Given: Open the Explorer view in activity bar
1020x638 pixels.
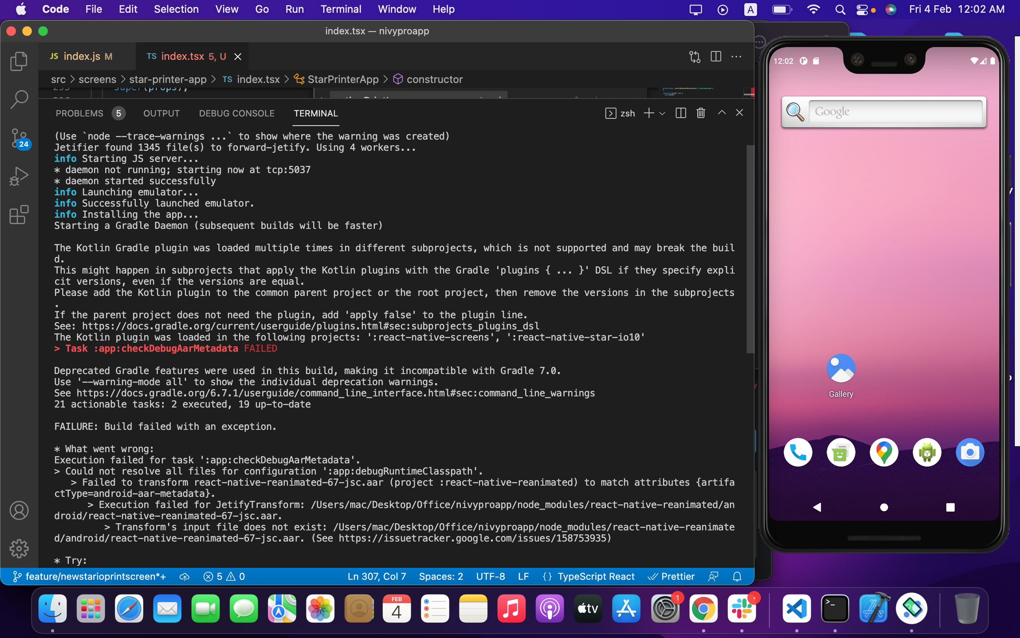Looking at the screenshot, I should tap(19, 61).
